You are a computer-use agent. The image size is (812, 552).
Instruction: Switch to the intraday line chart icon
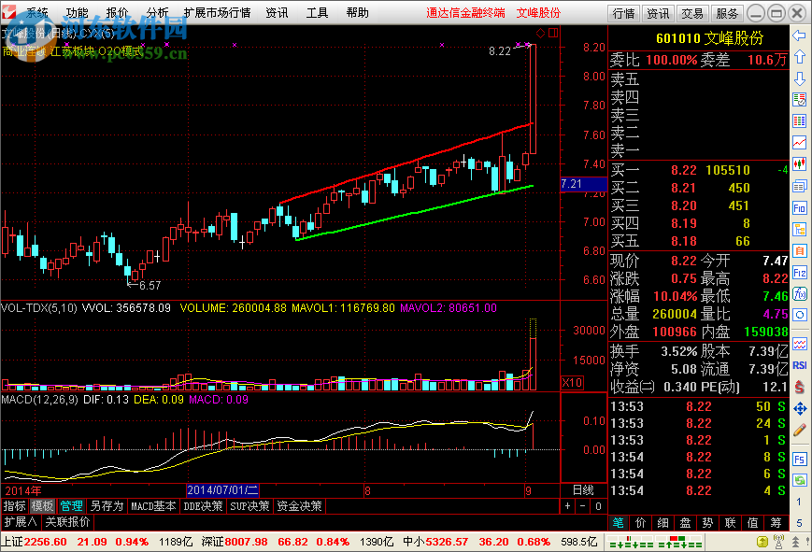click(x=800, y=143)
